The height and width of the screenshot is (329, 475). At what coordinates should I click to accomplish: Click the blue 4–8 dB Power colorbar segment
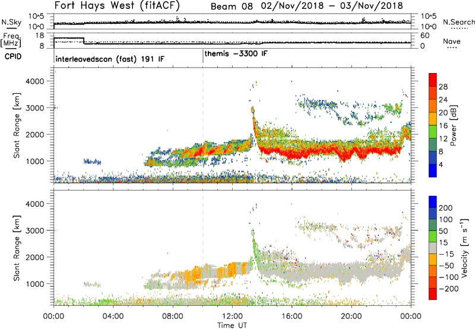coord(433,157)
